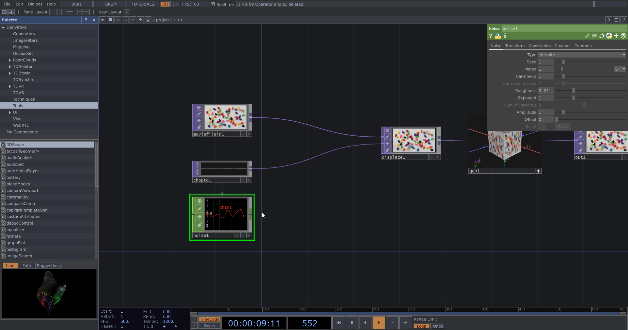This screenshot has width=628, height=330.
Task: Switch to the Transform tab of noise1 parameters
Action: (x=515, y=46)
